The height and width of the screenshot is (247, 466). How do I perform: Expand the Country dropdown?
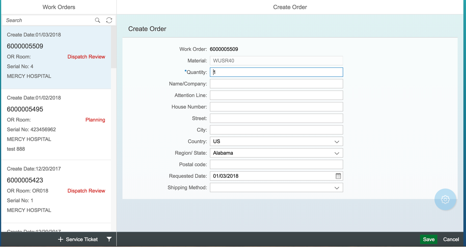click(337, 141)
